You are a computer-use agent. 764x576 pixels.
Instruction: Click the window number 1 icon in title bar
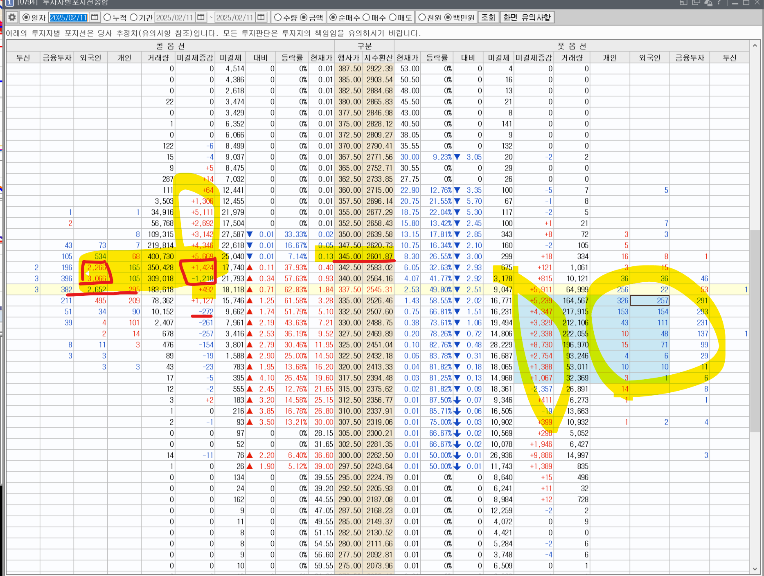coord(9,3)
